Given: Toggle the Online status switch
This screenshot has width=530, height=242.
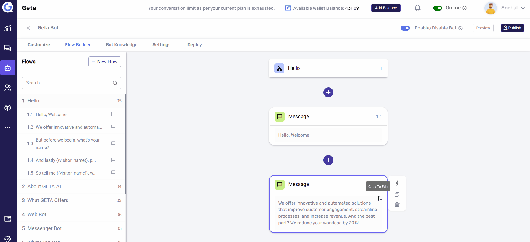Looking at the screenshot, I should pyautogui.click(x=438, y=8).
